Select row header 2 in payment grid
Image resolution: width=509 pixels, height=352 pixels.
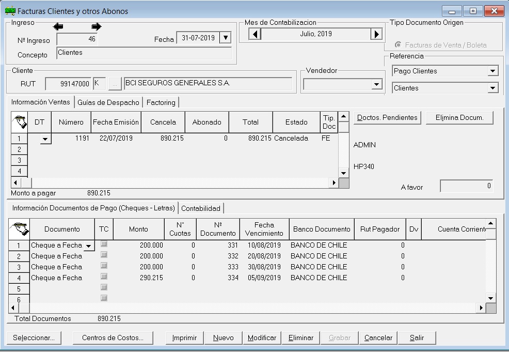tap(19, 256)
